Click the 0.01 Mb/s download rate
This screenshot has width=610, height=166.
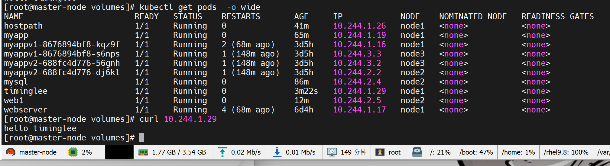click(x=300, y=152)
